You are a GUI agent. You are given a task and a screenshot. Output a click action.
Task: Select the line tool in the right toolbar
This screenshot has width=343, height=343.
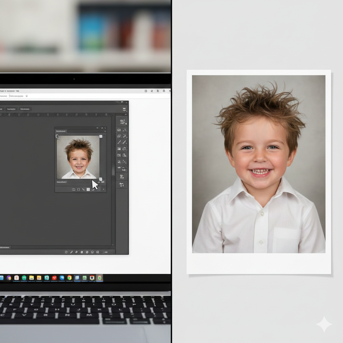tap(119, 142)
